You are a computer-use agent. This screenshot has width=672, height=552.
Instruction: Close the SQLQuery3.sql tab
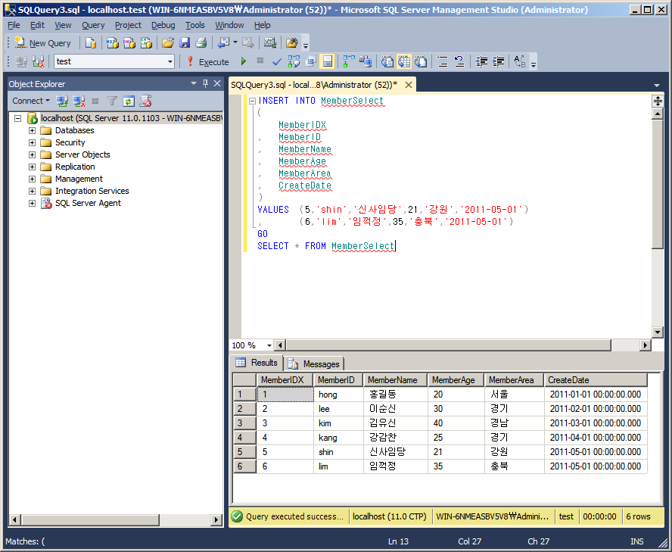(409, 85)
